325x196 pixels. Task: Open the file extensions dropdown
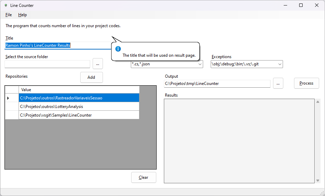click(200, 64)
